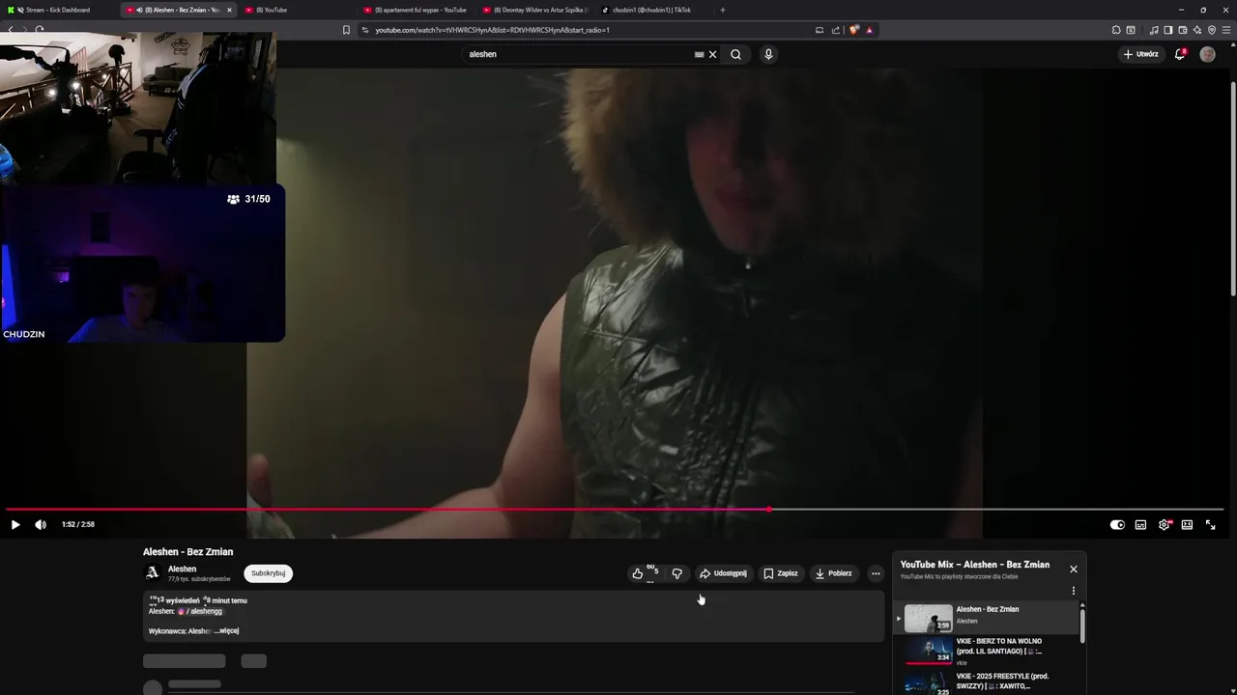
Task: Toggle the browser sidebar panel
Action: tap(1167, 30)
